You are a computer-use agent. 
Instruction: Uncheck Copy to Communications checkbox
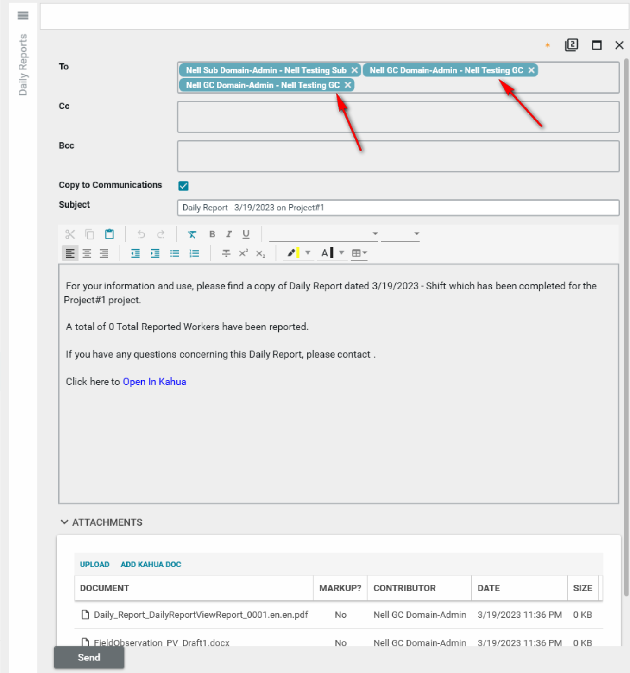tap(183, 186)
